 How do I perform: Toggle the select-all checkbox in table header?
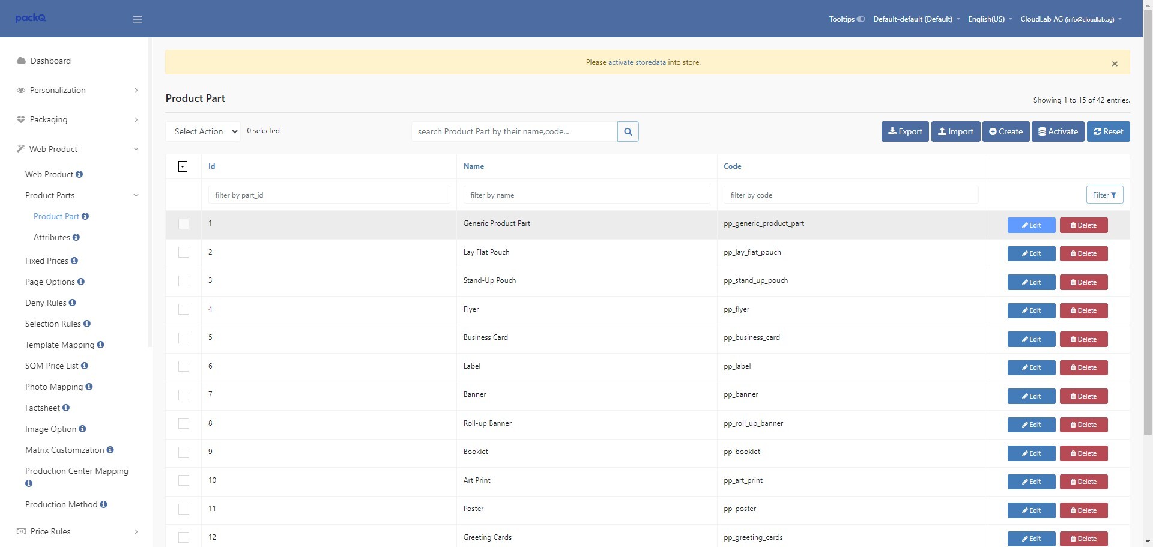(x=183, y=166)
